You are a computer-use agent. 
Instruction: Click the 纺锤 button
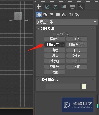pos(55,56)
